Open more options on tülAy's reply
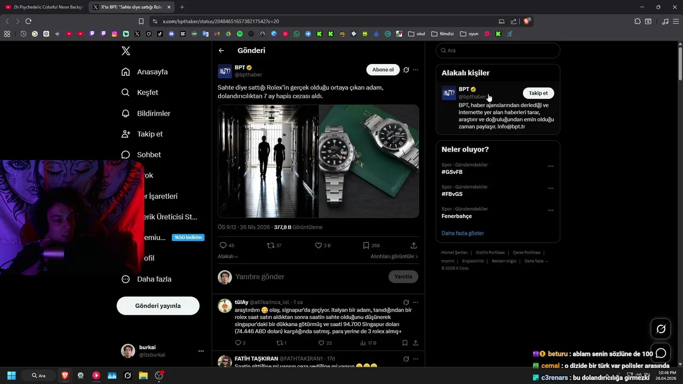 coord(416,302)
